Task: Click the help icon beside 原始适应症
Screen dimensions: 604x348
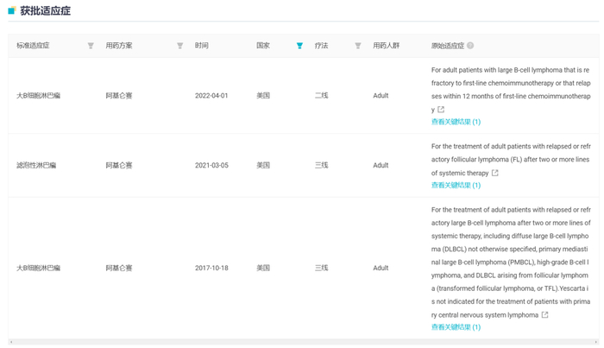Action: pos(470,46)
